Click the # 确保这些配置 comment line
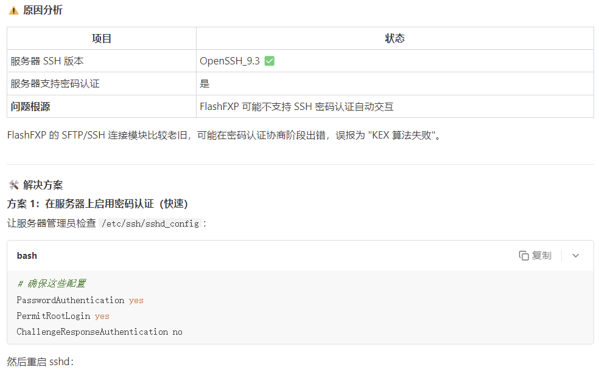 coord(52,283)
